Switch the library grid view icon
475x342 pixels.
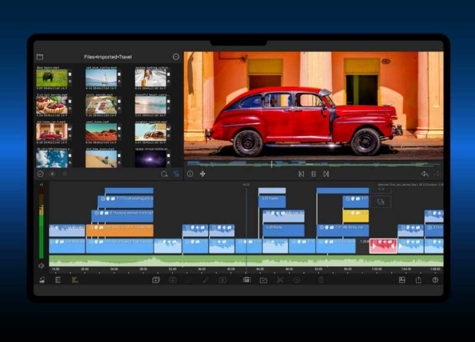pyautogui.click(x=176, y=174)
